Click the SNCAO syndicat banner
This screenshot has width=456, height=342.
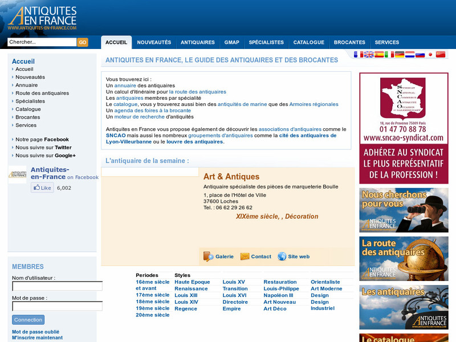pos(404,128)
